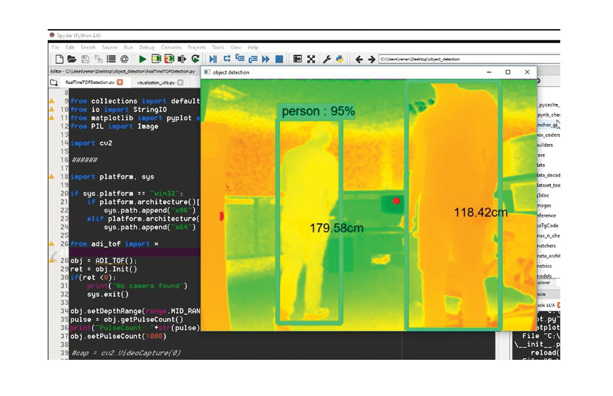Click the '118.42cm' distance reading

tap(481, 213)
